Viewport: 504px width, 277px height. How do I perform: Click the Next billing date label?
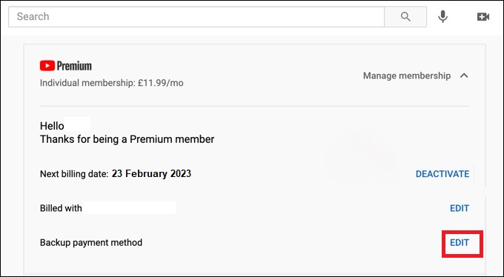74,174
